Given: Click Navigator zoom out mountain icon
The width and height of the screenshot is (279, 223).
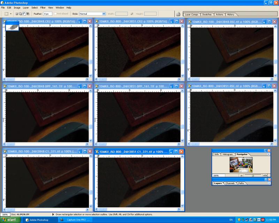Looking at the screenshot, I should [241, 176].
